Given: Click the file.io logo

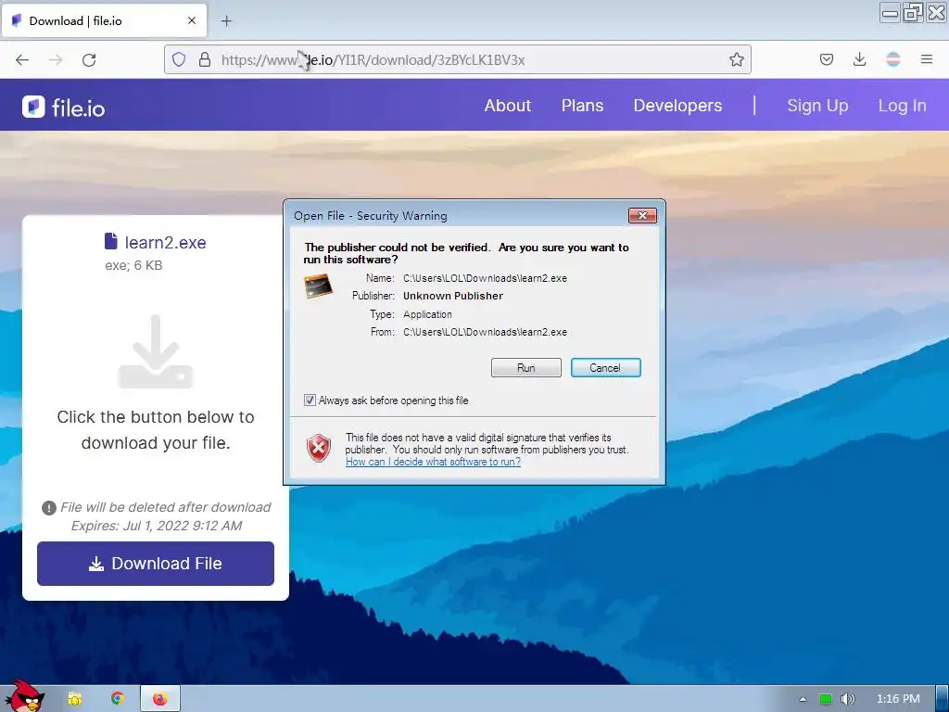Looking at the screenshot, I should (x=64, y=108).
